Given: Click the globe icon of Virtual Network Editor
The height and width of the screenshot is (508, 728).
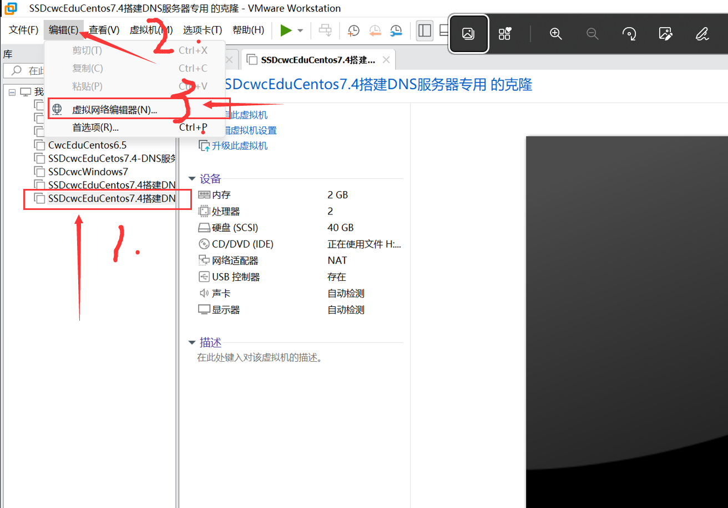Looking at the screenshot, I should coord(57,109).
